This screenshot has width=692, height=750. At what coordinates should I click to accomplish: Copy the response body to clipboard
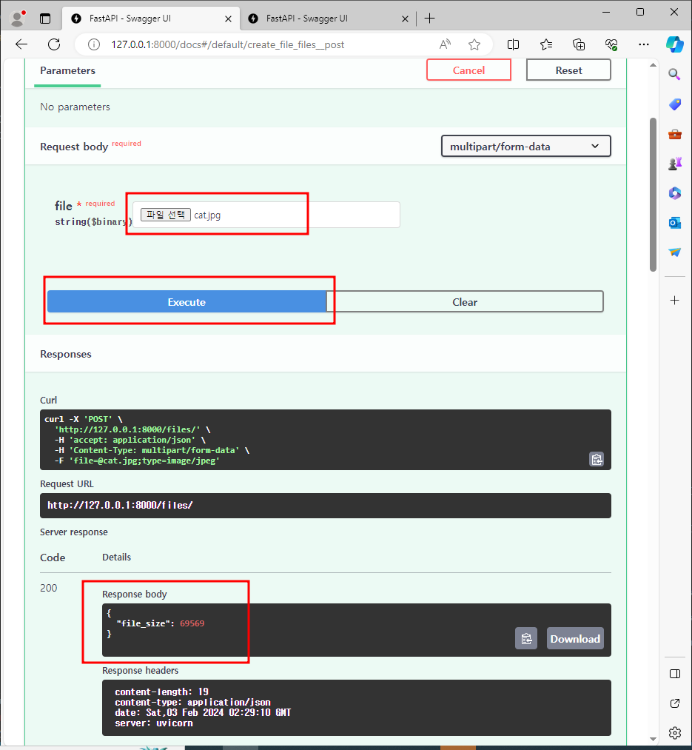(526, 638)
